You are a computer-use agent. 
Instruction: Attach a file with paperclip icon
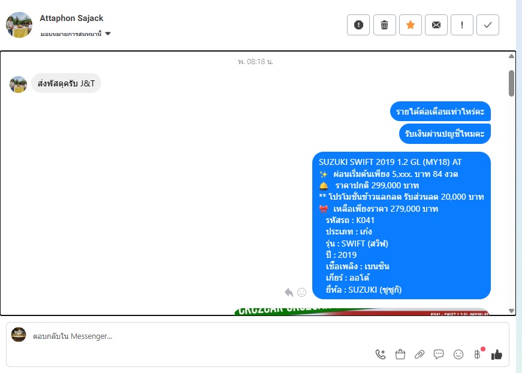(x=420, y=354)
